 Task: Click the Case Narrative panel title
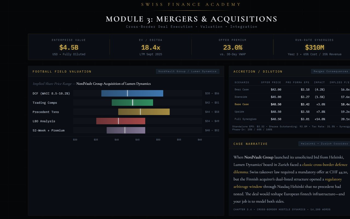250,144
